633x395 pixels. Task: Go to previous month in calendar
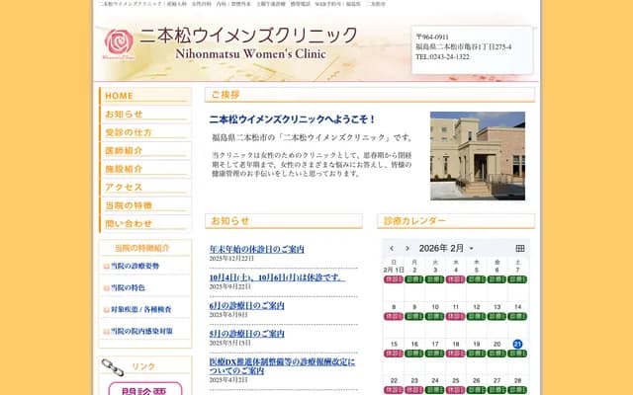tap(393, 249)
